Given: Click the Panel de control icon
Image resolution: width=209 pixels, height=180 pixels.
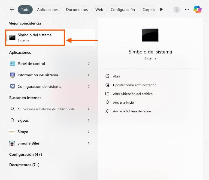Looking at the screenshot, I should (12, 64).
